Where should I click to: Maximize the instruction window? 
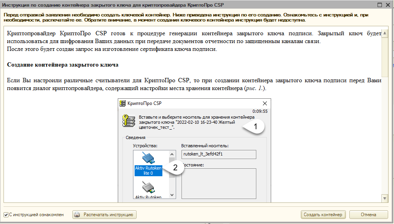pos(379,5)
